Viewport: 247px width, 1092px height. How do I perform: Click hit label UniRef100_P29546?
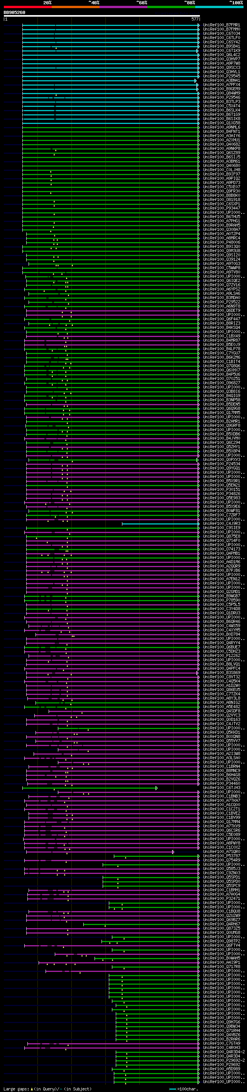[x=222, y=98]
